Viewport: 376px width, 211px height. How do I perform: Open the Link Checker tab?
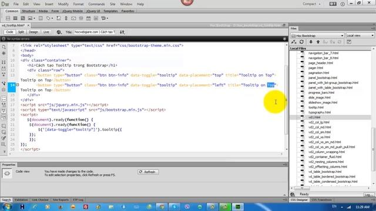pos(40,200)
